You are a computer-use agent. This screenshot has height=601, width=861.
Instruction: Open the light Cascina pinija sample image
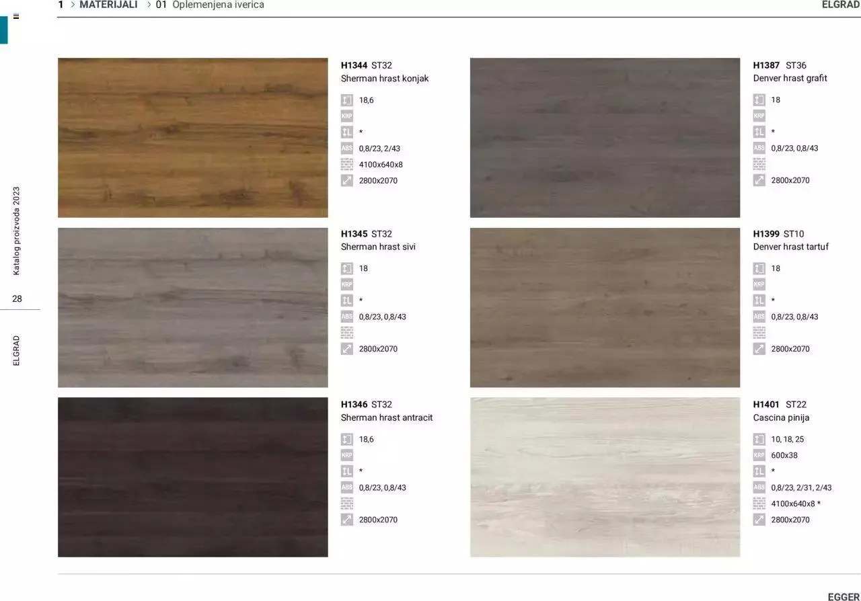[605, 477]
